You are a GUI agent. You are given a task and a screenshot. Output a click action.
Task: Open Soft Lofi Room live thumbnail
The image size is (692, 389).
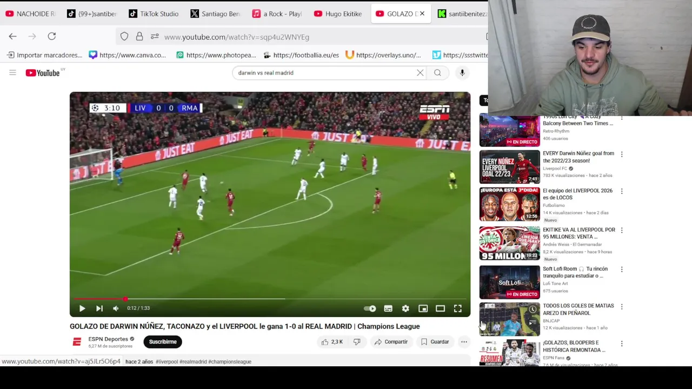pos(509,282)
